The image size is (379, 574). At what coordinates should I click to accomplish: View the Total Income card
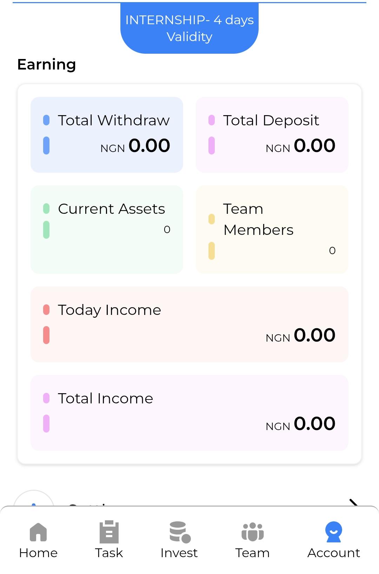(x=189, y=413)
